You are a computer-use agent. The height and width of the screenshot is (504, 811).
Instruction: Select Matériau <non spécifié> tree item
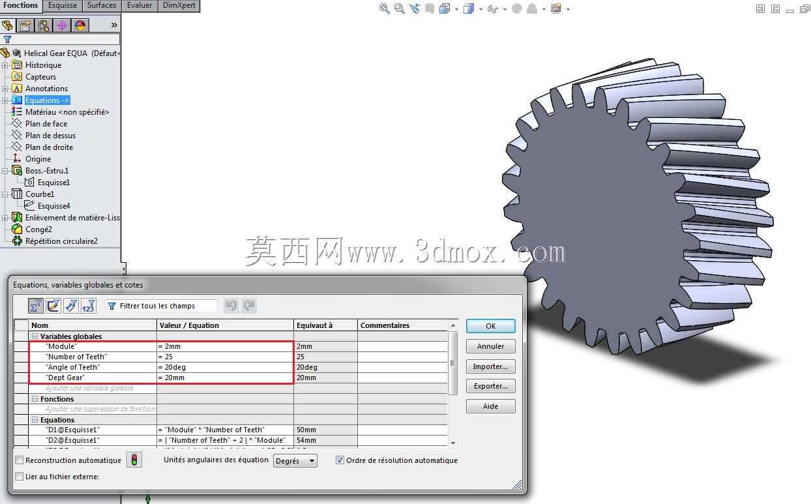point(67,112)
